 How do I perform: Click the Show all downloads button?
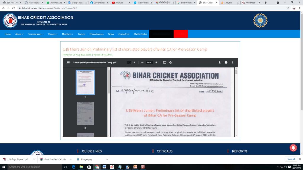[291, 159]
